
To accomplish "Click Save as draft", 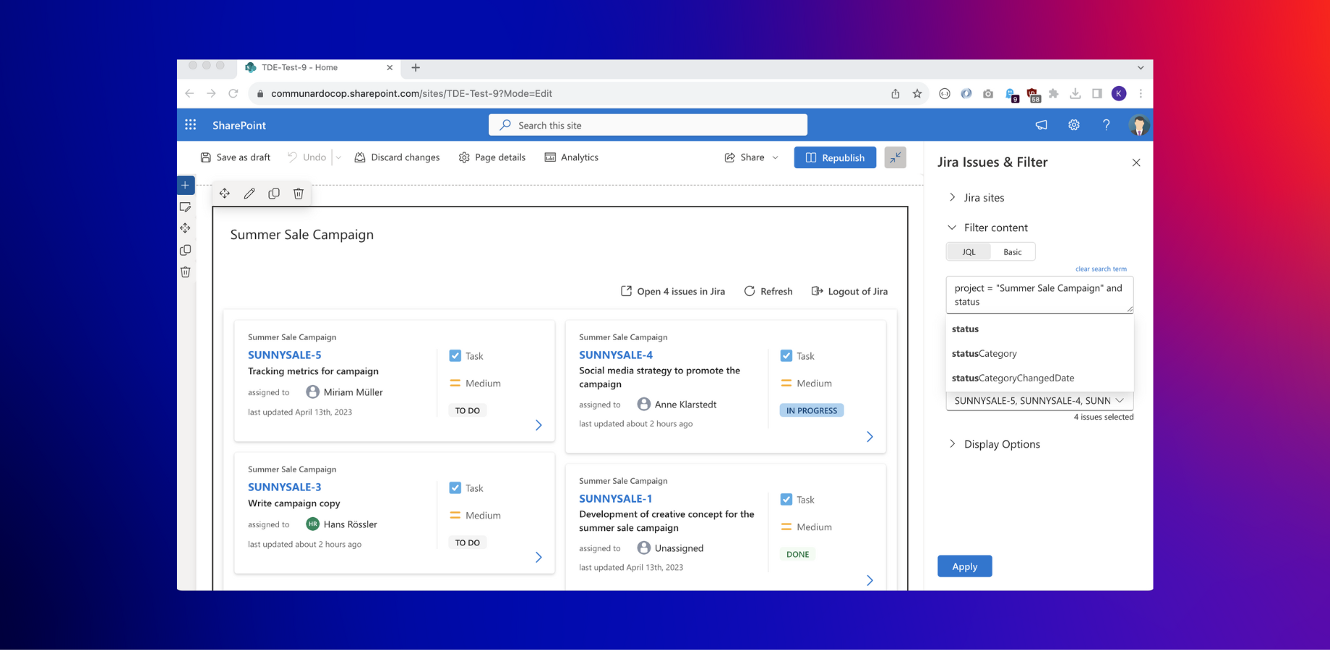I will click(x=236, y=157).
